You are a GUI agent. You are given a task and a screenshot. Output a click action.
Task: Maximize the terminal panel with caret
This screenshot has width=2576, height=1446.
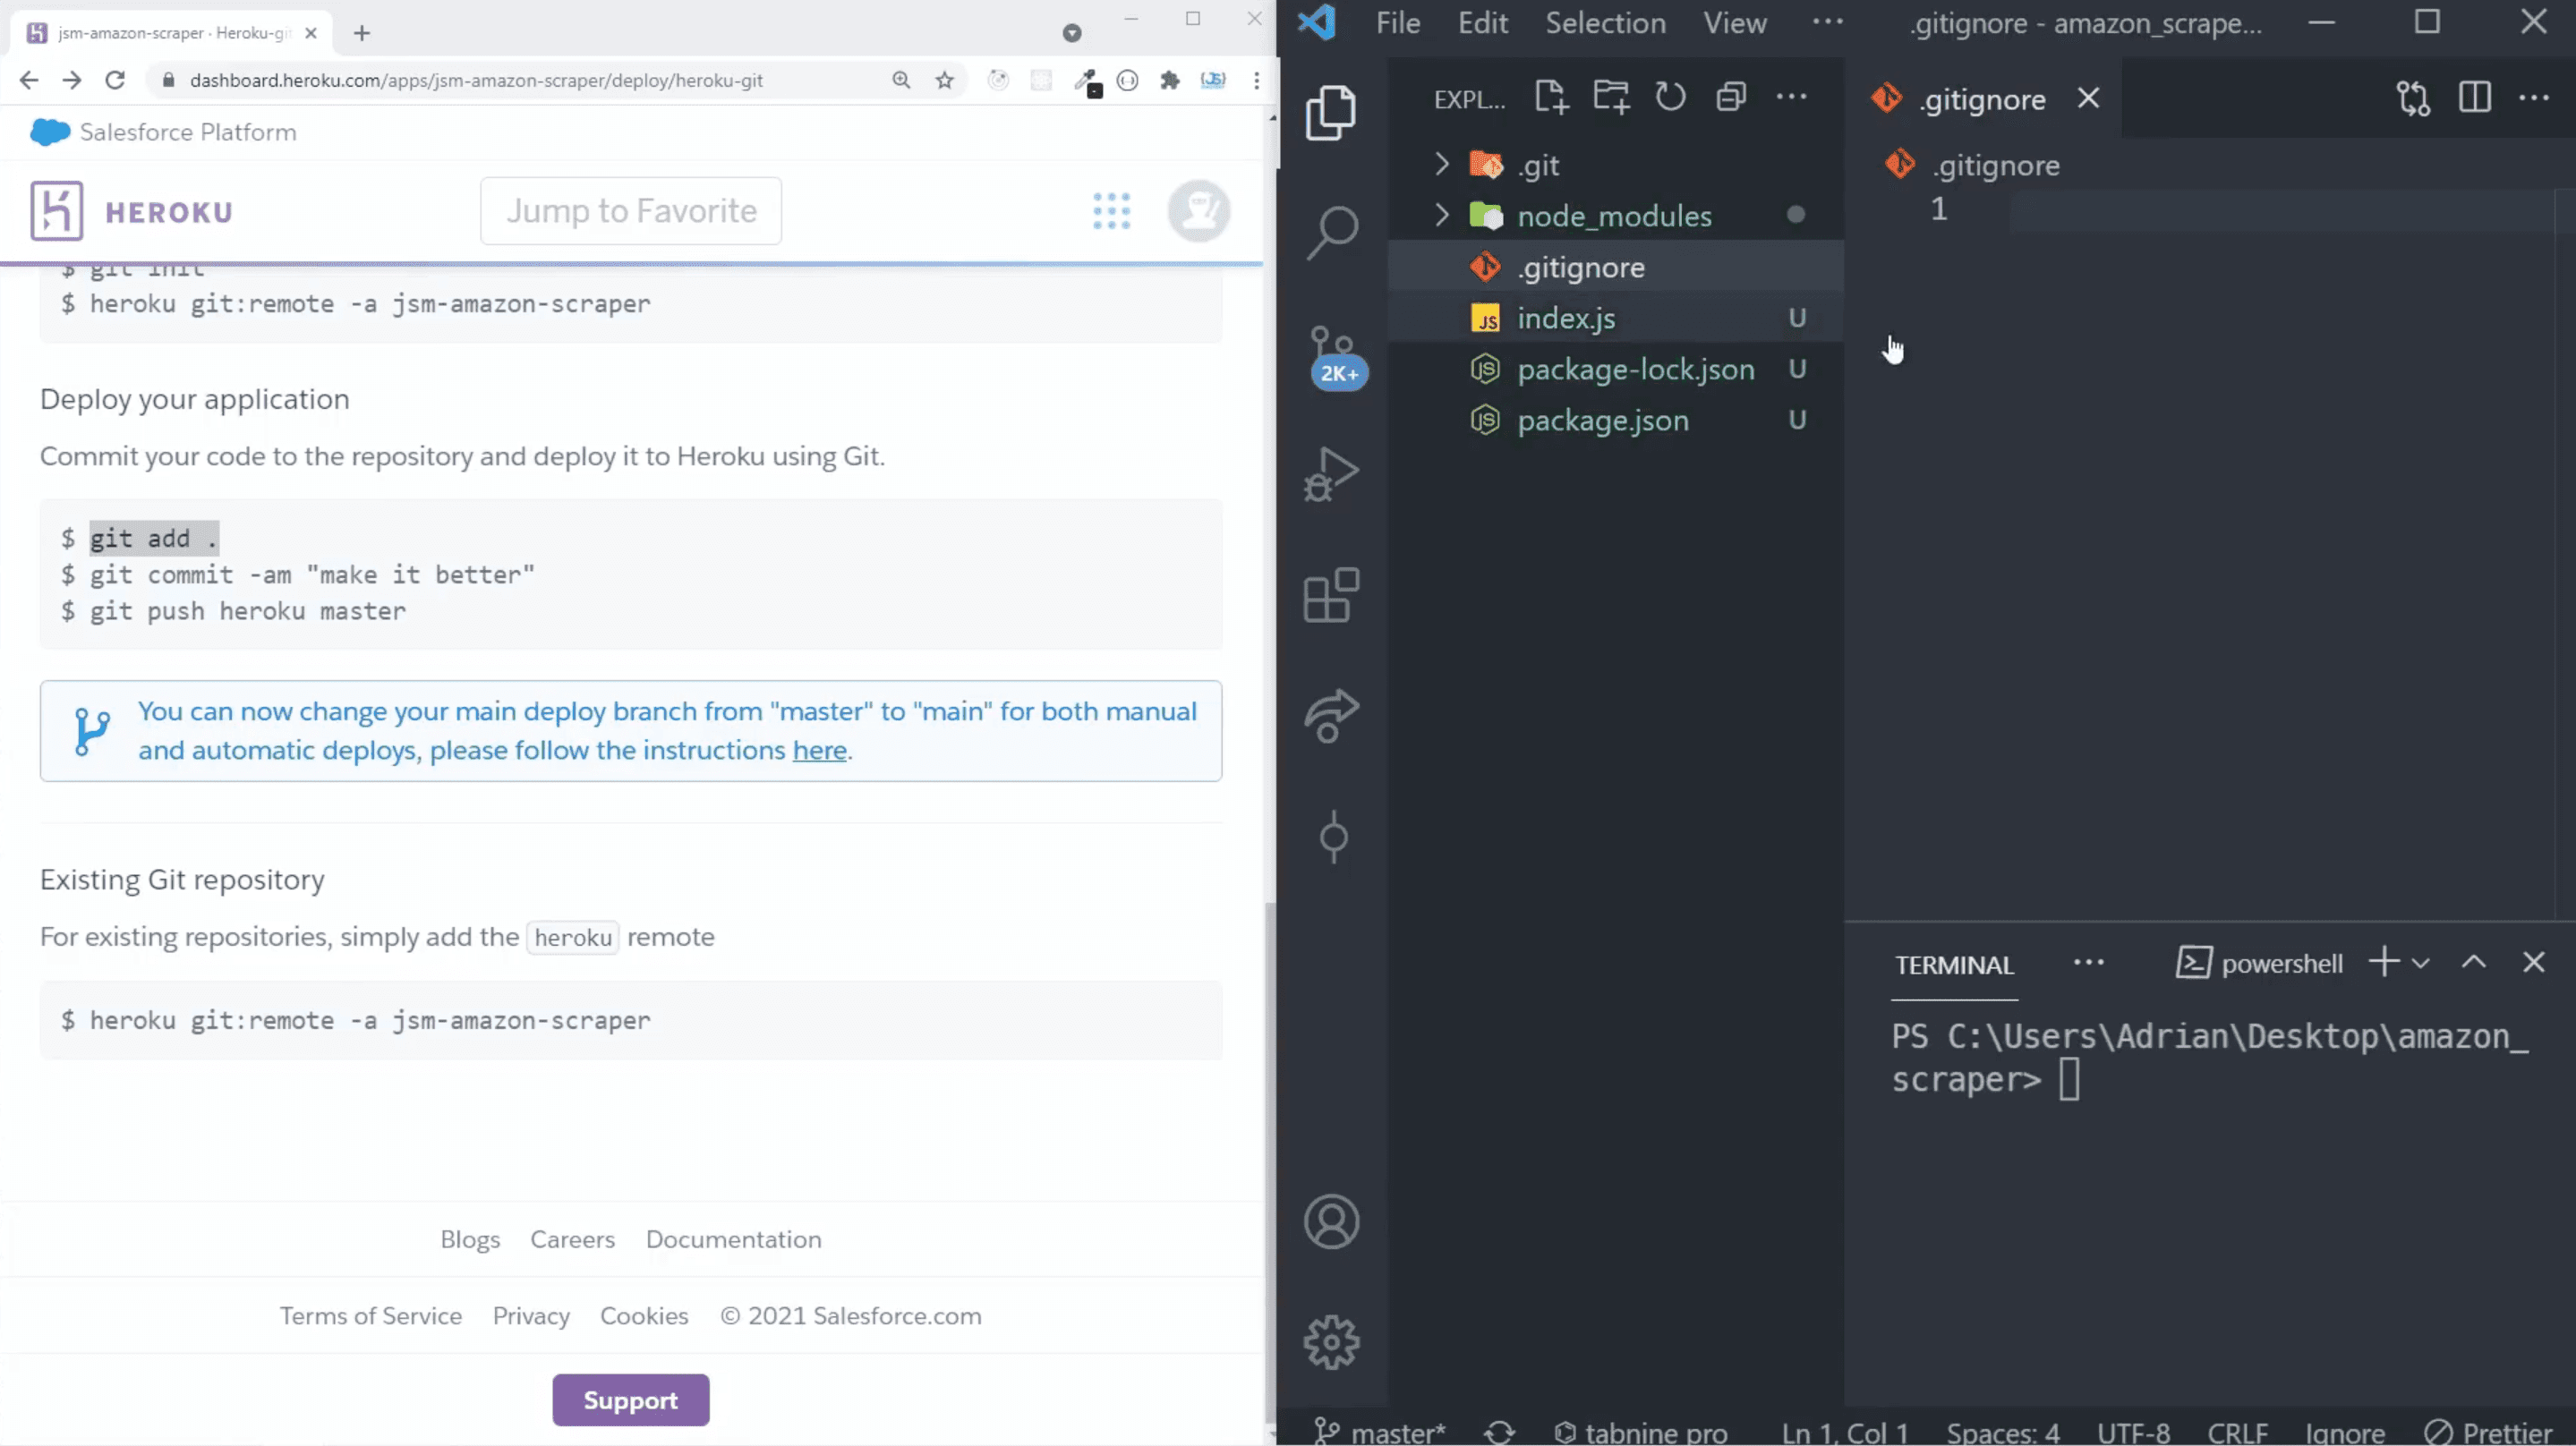tap(2473, 962)
